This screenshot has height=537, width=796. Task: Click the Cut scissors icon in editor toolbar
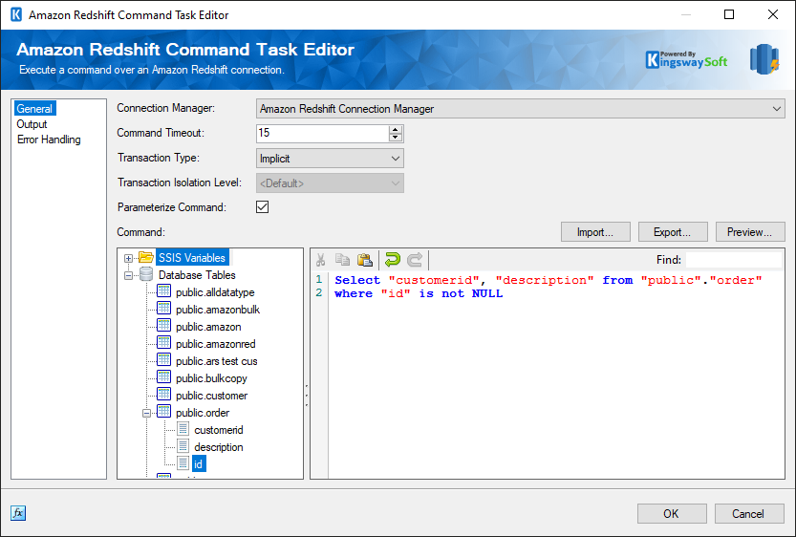pyautogui.click(x=320, y=260)
